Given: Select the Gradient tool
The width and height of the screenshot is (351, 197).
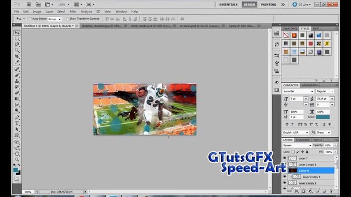Looking at the screenshot, I should click(17, 99).
